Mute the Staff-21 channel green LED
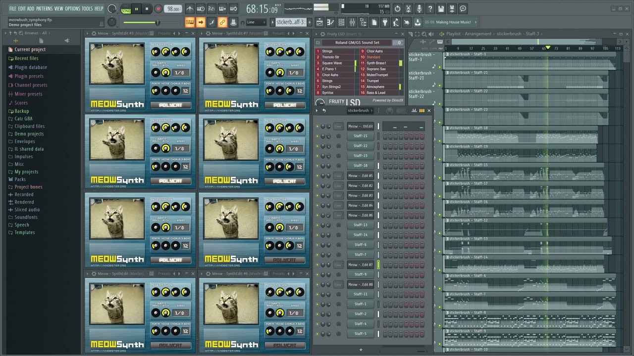The image size is (634, 356). pyautogui.click(x=317, y=136)
